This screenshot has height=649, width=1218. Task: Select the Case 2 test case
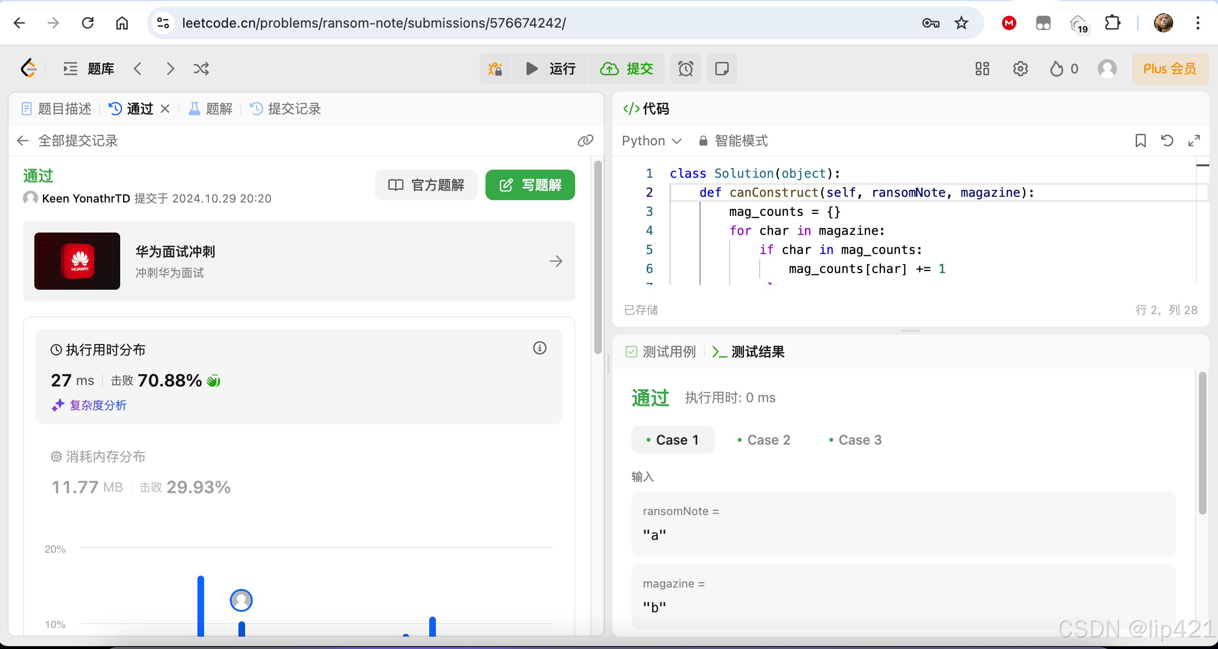click(x=764, y=440)
